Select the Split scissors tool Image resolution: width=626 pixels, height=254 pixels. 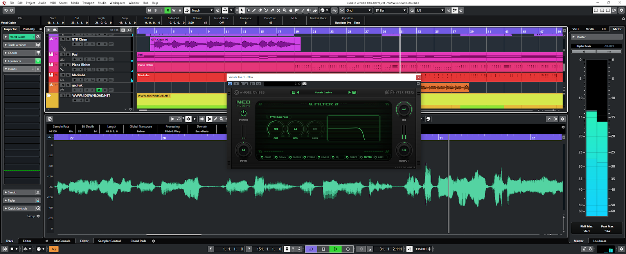tap(266, 11)
